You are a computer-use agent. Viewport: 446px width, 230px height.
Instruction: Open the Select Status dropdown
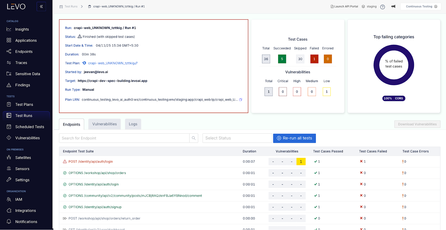[x=237, y=138]
